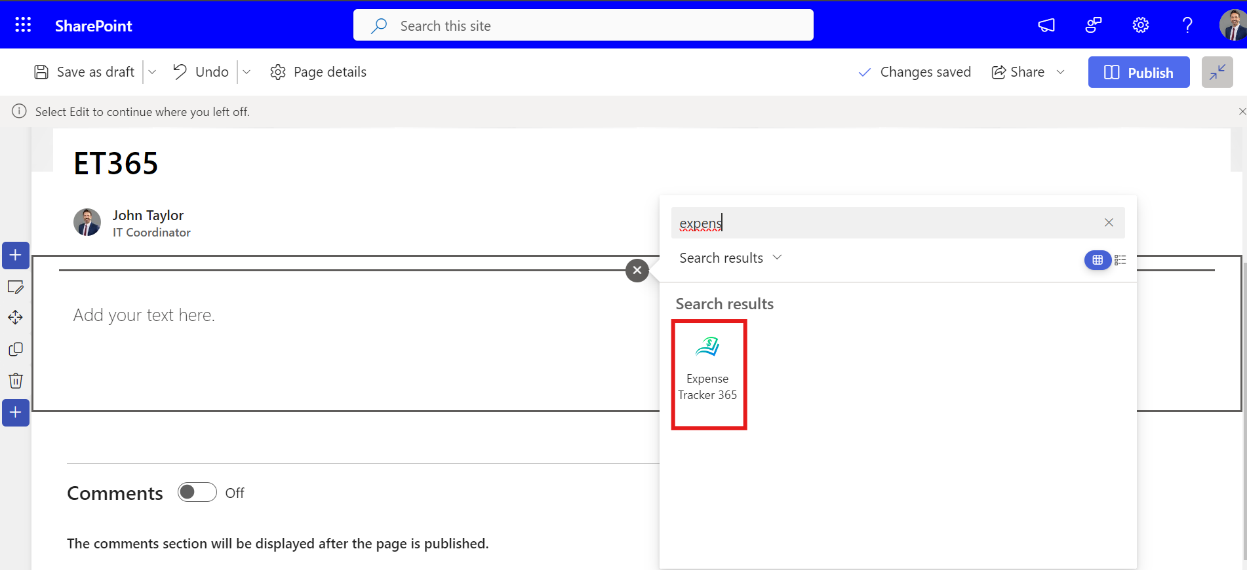Click author name John Taylor
This screenshot has width=1247, height=570.
pyautogui.click(x=148, y=215)
